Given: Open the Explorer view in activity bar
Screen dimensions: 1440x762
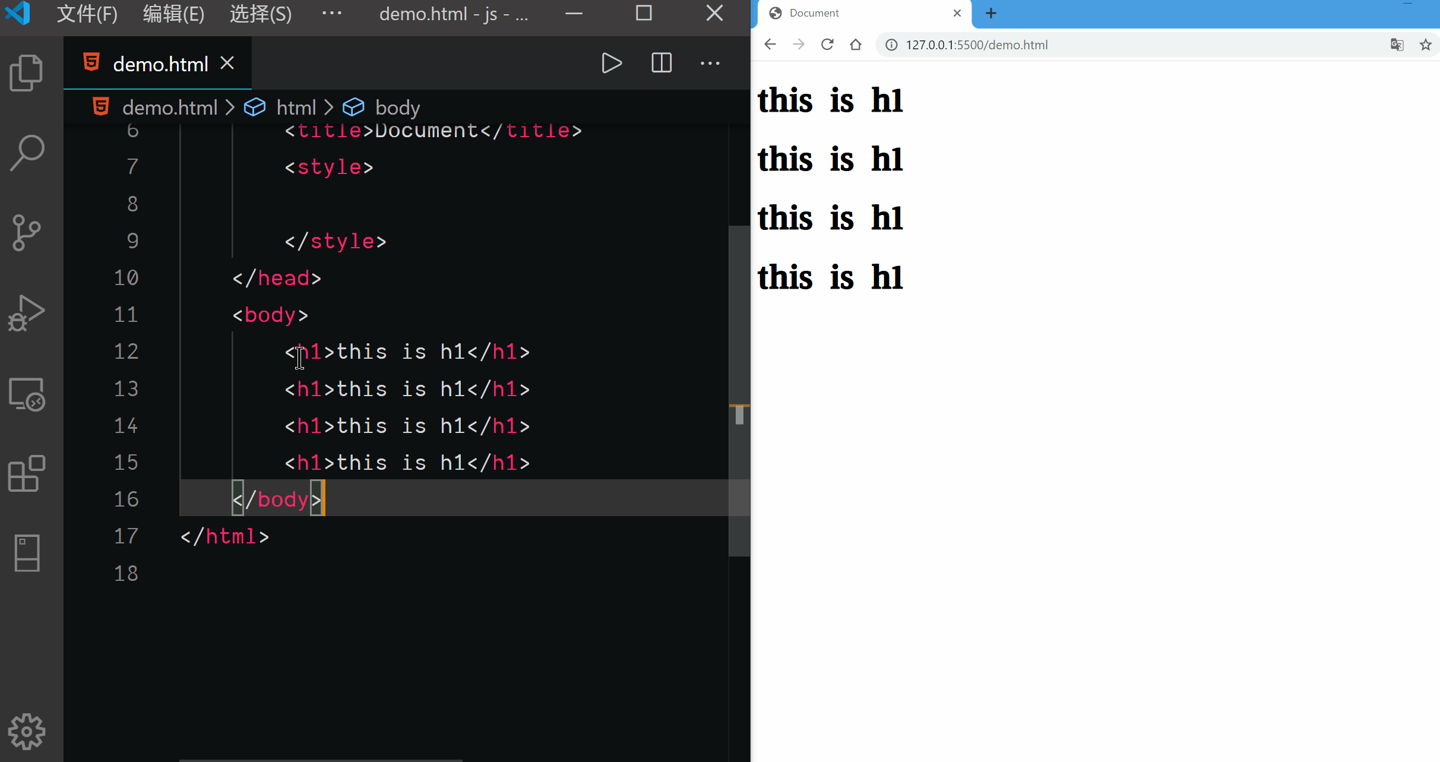Looking at the screenshot, I should point(26,72).
